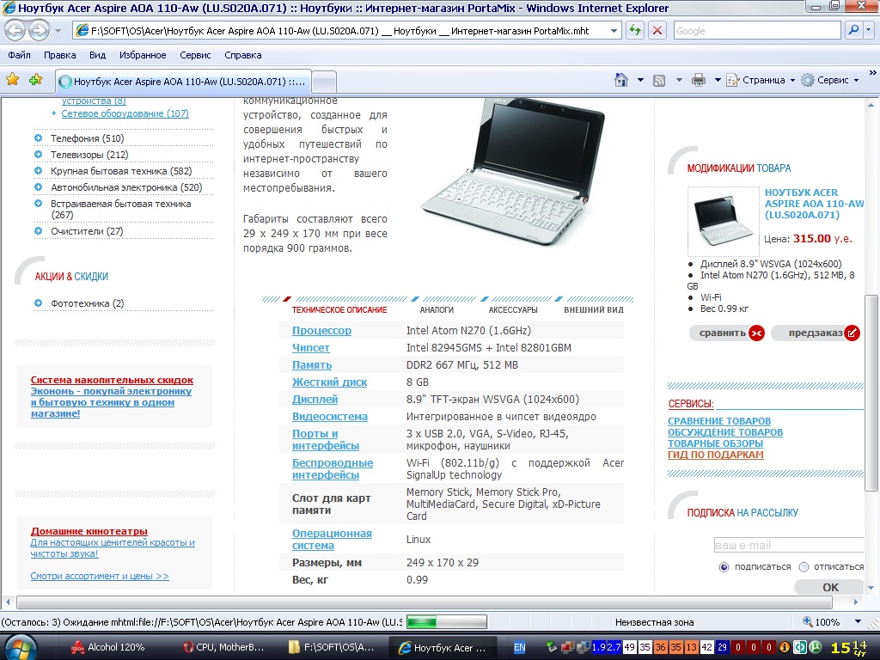Click the Add to Favorites icon

pyautogui.click(x=36, y=80)
